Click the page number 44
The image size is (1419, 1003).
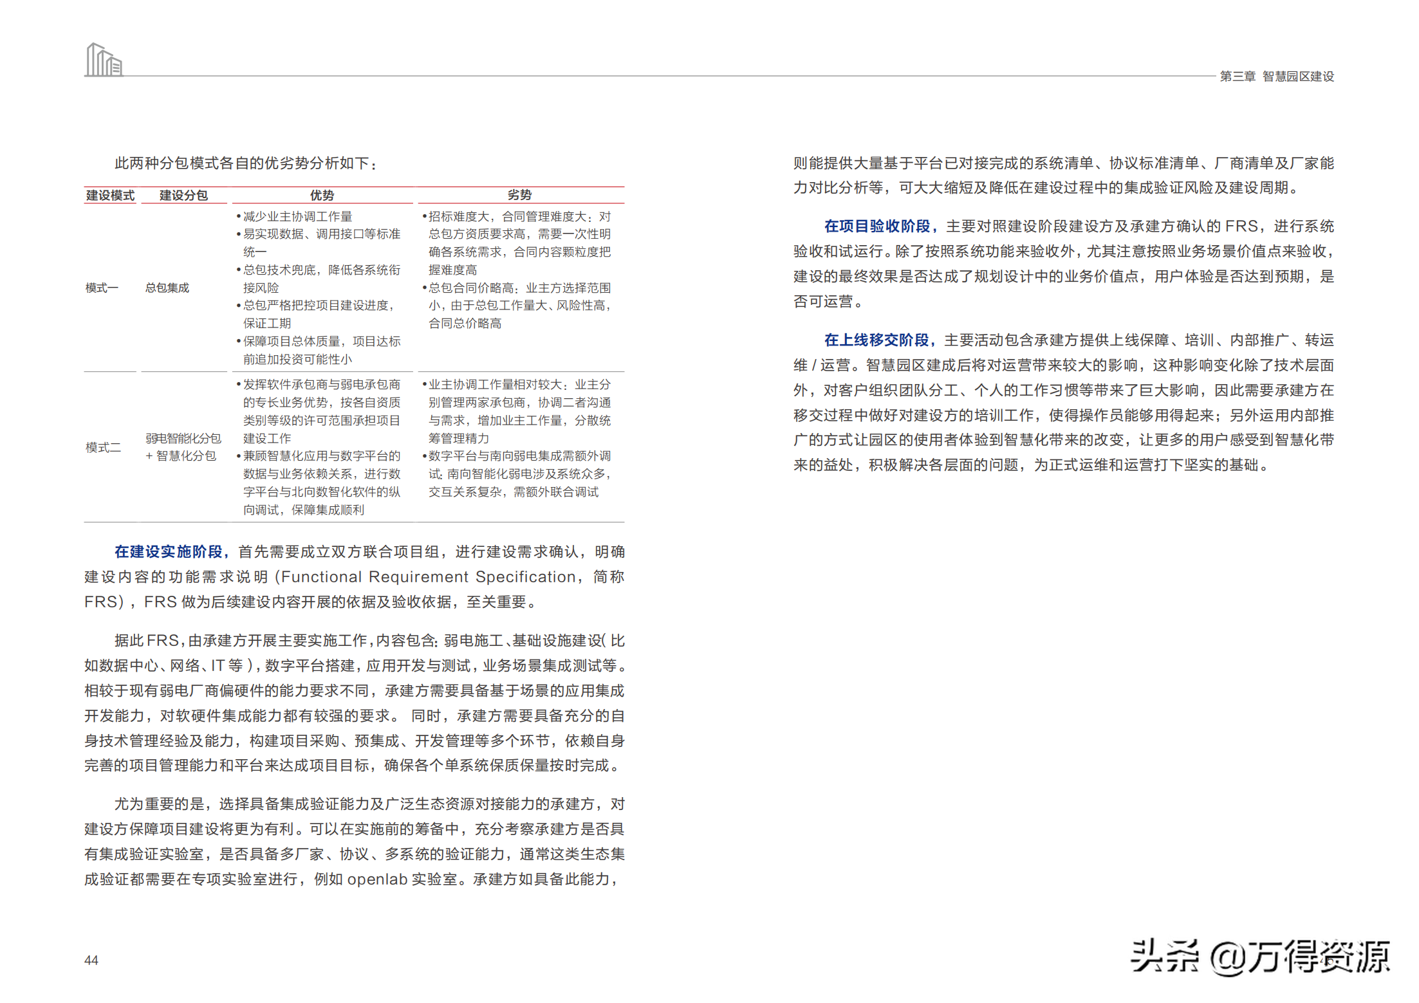coord(91,960)
